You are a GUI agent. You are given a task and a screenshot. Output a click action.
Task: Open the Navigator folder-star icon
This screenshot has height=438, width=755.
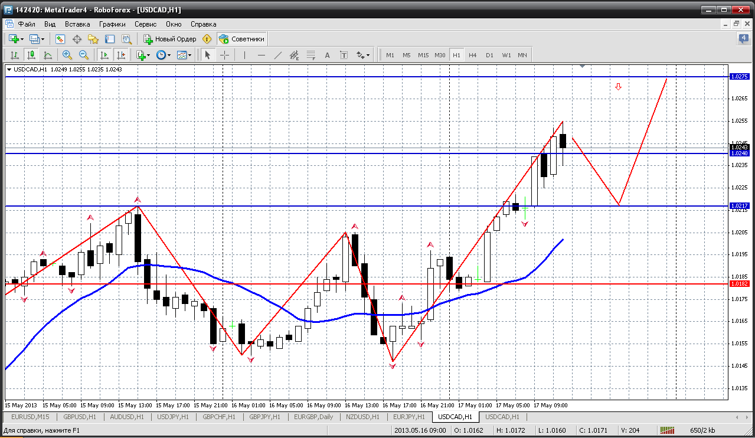(93, 39)
